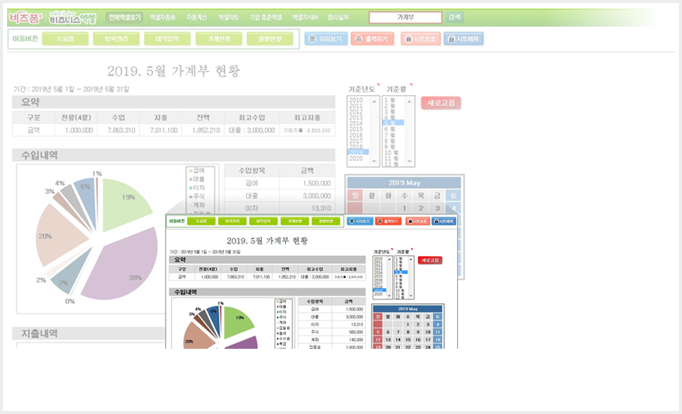Screen dimensions: 682x414
Task: Click the 수입내역 section header in front inset
Action: pyautogui.click(x=267, y=292)
